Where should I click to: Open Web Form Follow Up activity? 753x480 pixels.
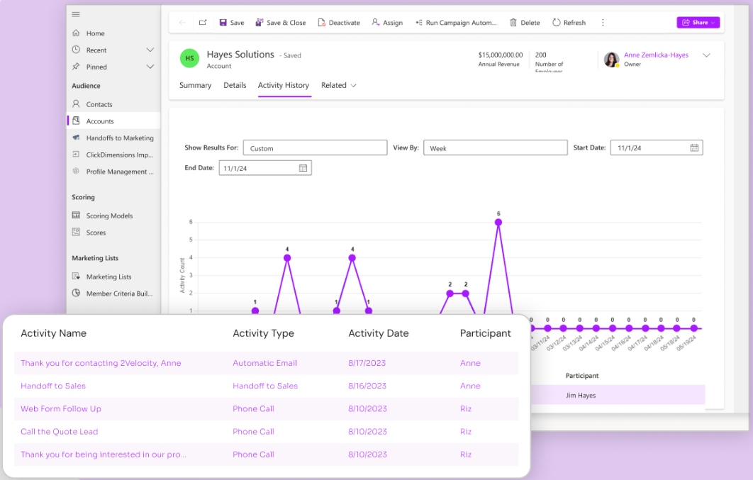[x=61, y=409]
